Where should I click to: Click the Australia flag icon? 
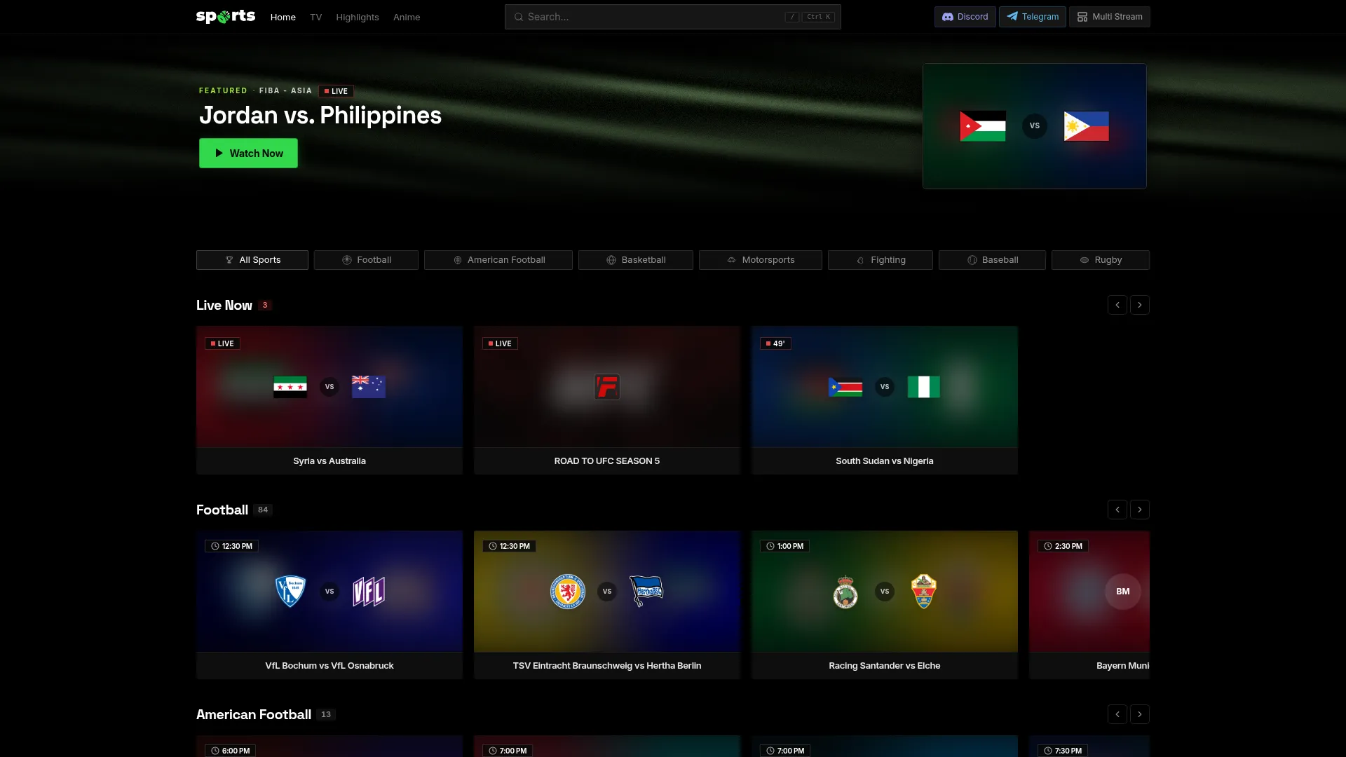(369, 386)
